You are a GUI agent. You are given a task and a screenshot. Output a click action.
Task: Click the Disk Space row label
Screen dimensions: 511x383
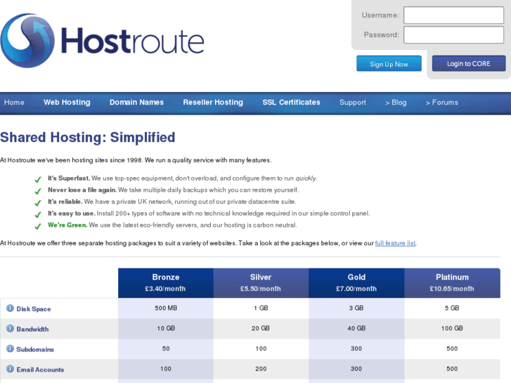coord(34,309)
